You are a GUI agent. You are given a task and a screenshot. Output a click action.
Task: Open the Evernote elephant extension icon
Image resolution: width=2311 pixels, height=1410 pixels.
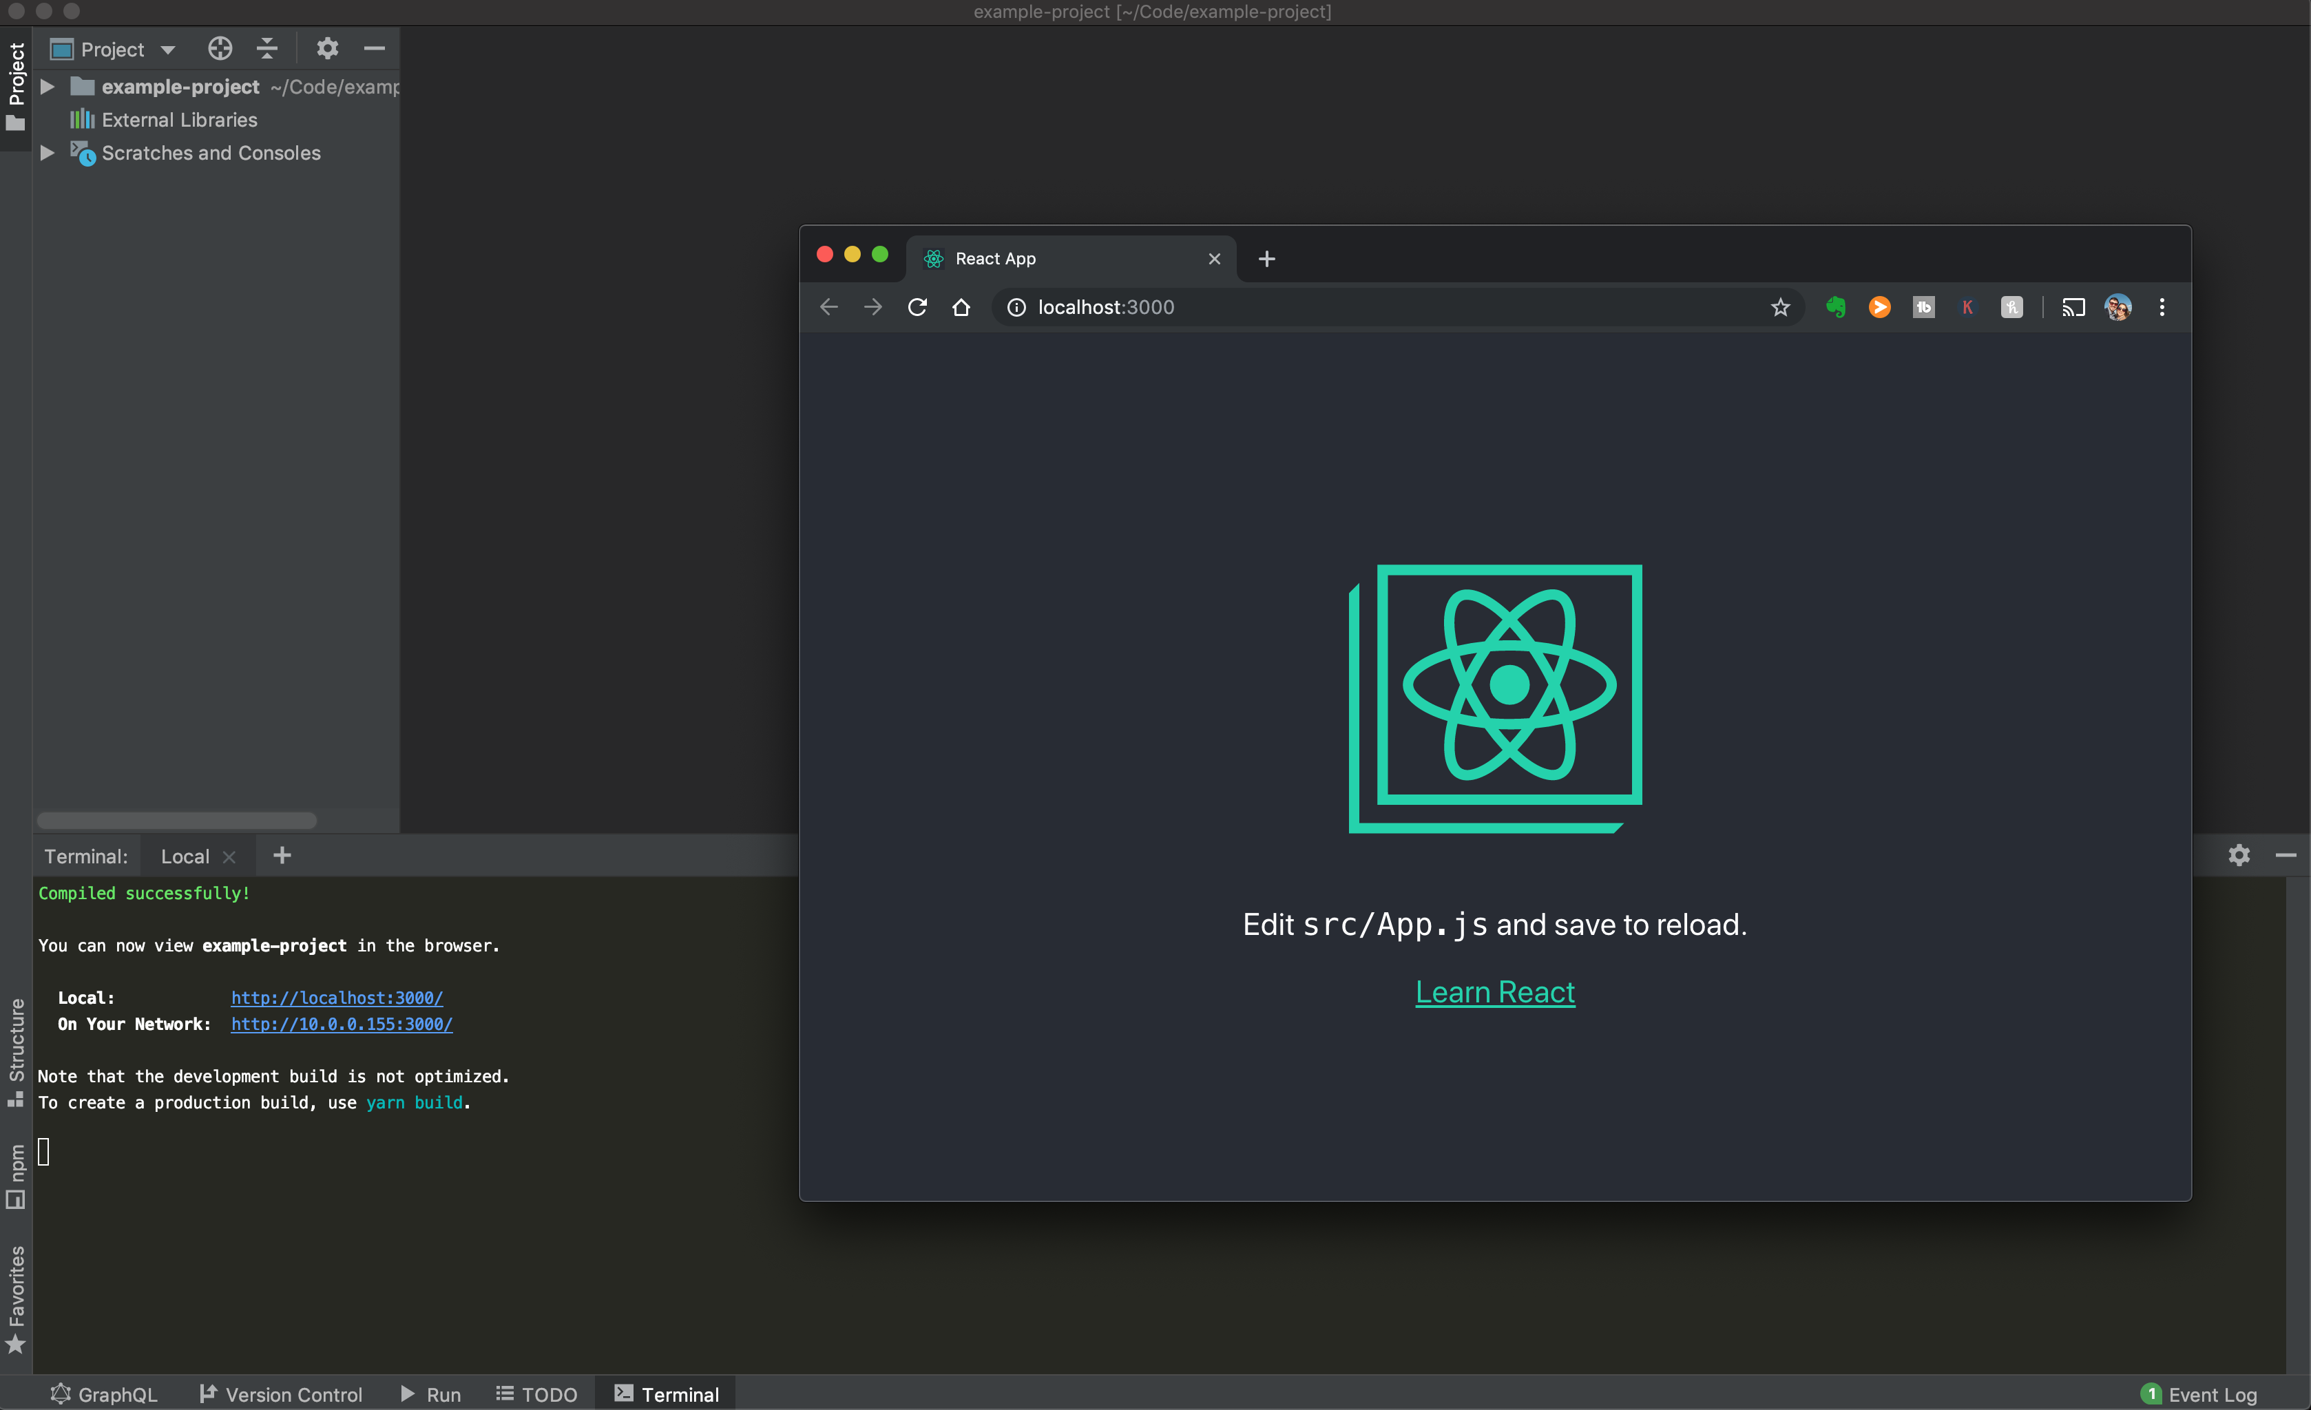point(1835,308)
